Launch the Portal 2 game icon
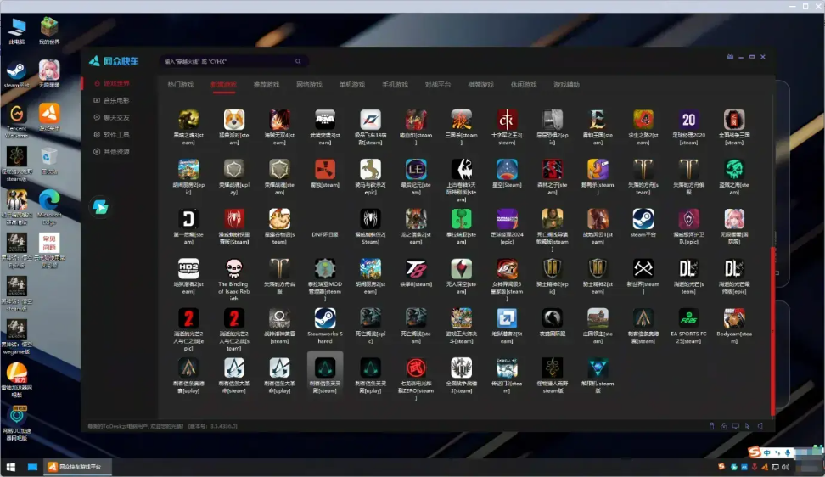Viewport: 825px width, 477px height. point(507,368)
